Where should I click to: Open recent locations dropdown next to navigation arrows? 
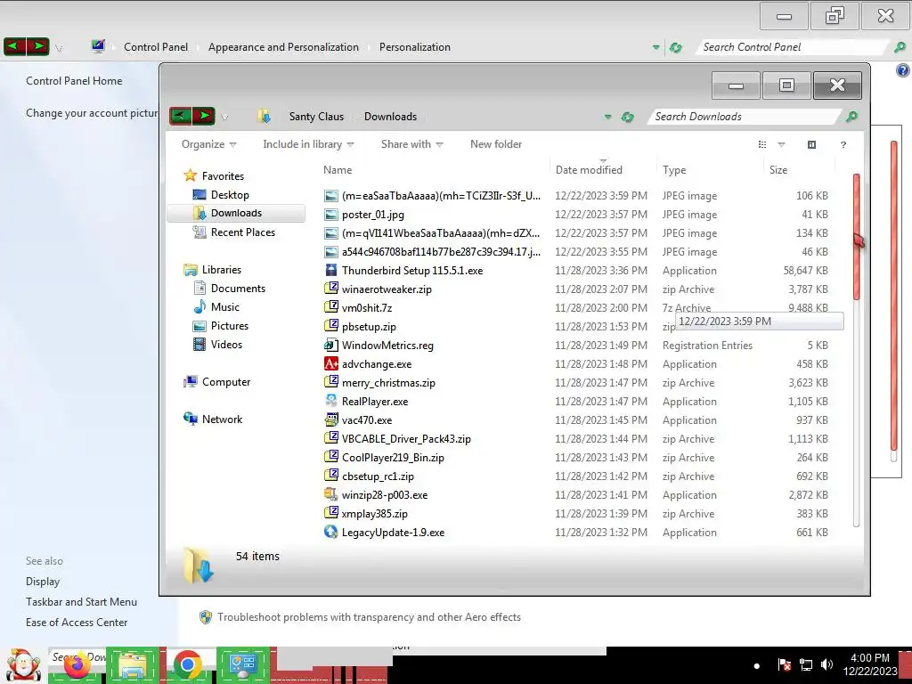click(224, 117)
